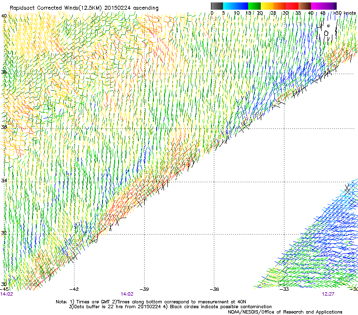Select the title 'Rapidscat Corrected Winds(12.5KM) 20150224 ascending'
Image resolution: width=358 pixels, height=315 pixels.
point(84,8)
